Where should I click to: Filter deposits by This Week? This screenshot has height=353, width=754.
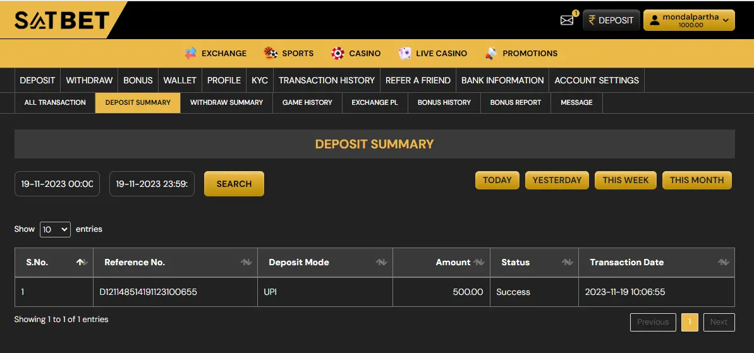click(625, 180)
